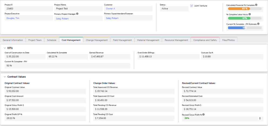Click info icon next to Calculated Financial % Complete
268x126 pixels.
(x=256, y=5)
